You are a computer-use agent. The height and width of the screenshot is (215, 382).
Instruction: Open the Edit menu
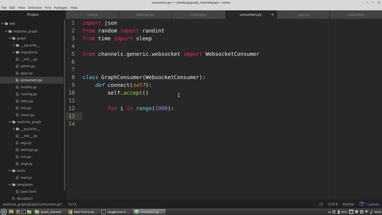click(x=12, y=8)
